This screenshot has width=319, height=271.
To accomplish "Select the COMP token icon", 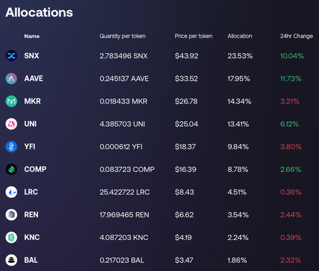I will click(11, 169).
